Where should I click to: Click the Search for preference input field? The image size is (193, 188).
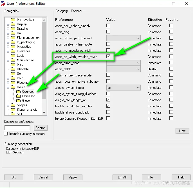click(x=17, y=128)
